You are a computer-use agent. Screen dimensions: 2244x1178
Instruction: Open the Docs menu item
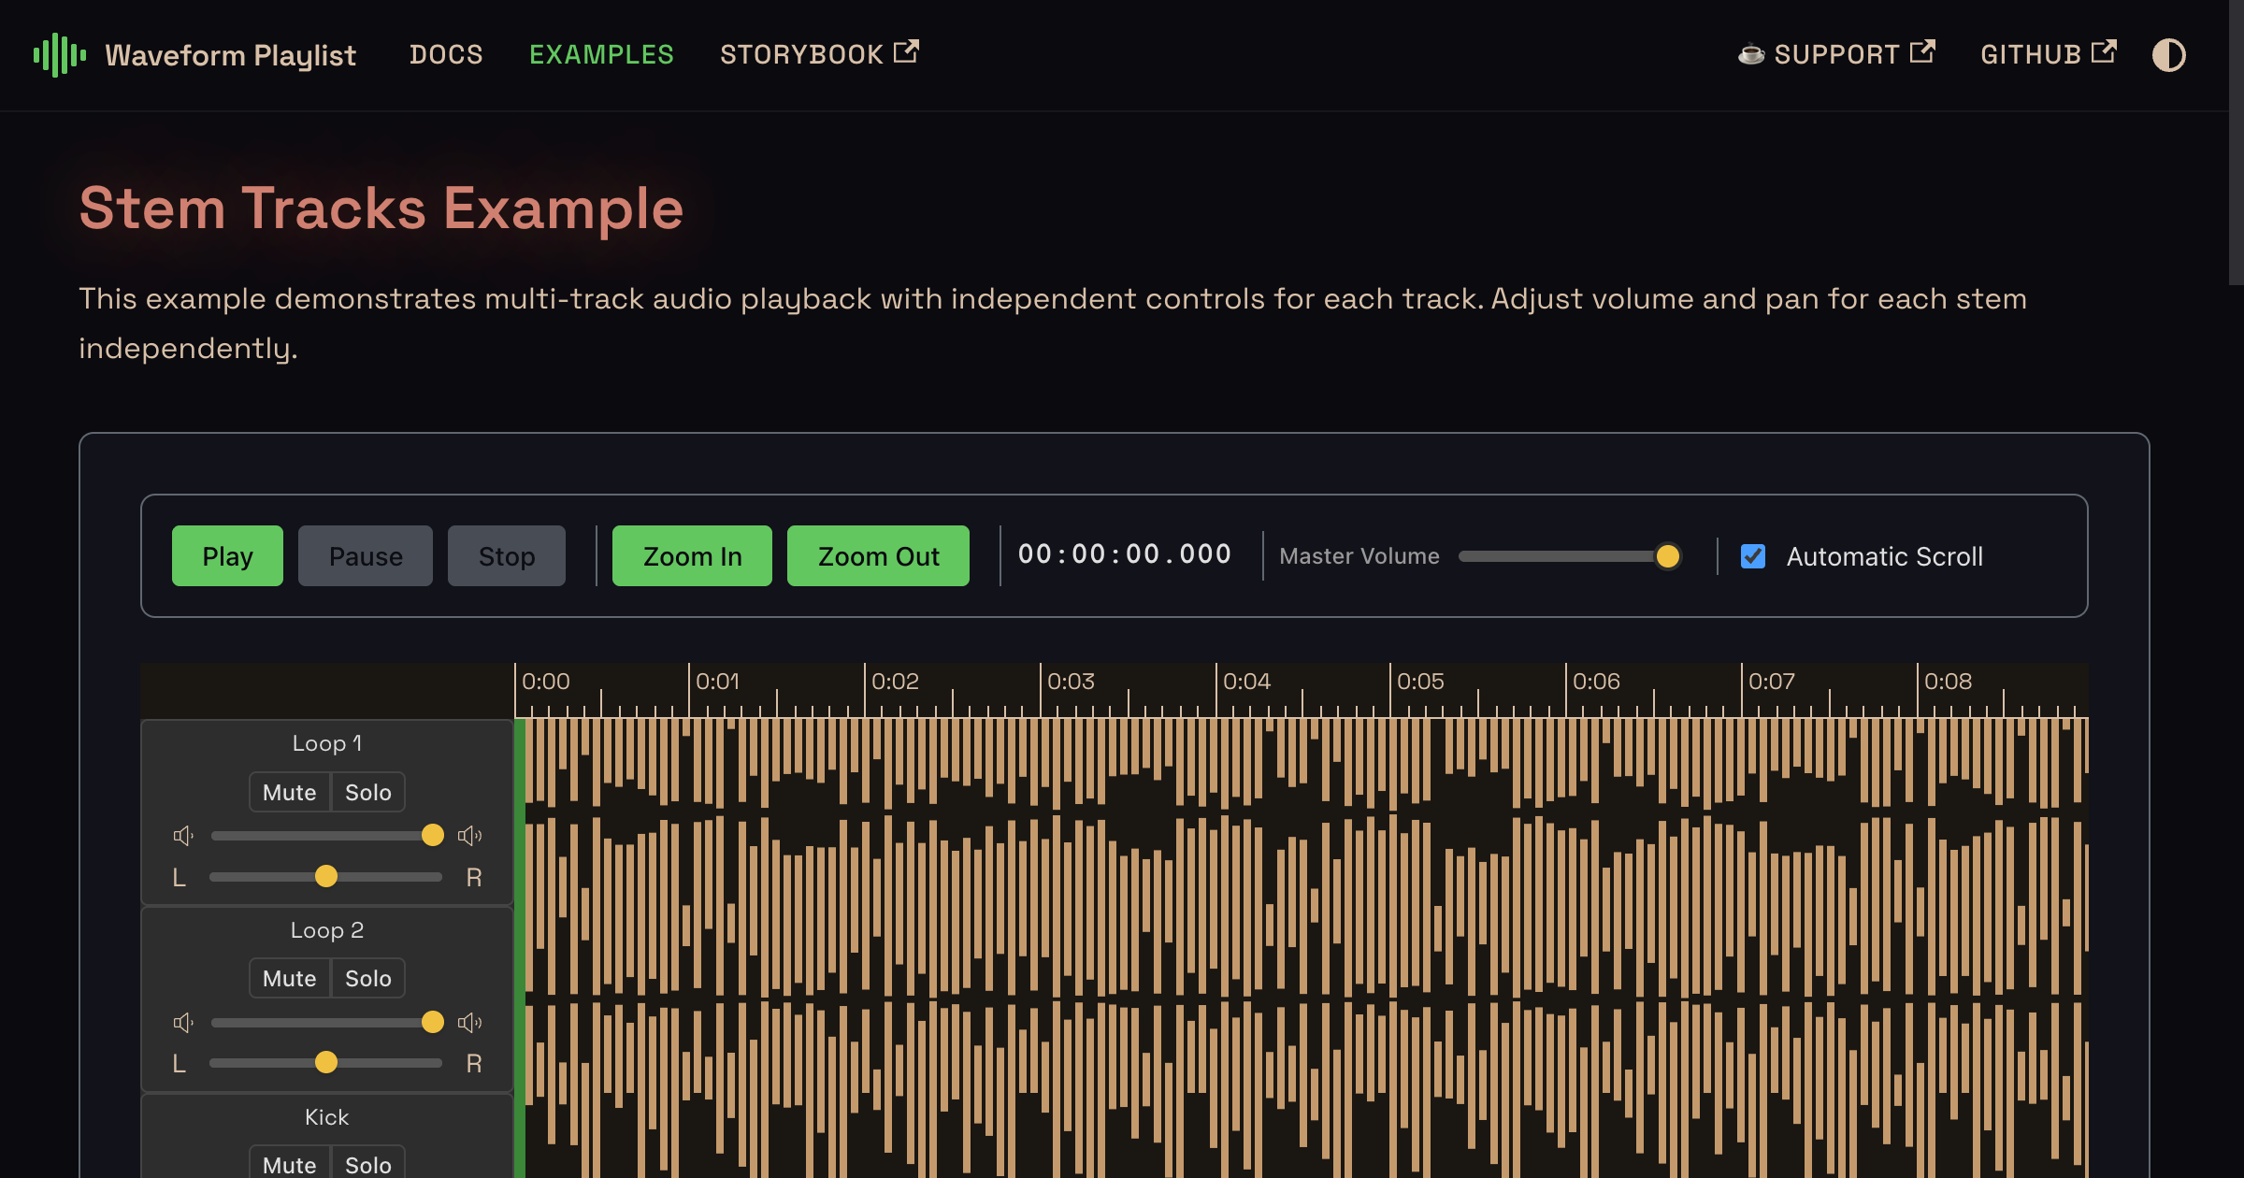[x=446, y=54]
